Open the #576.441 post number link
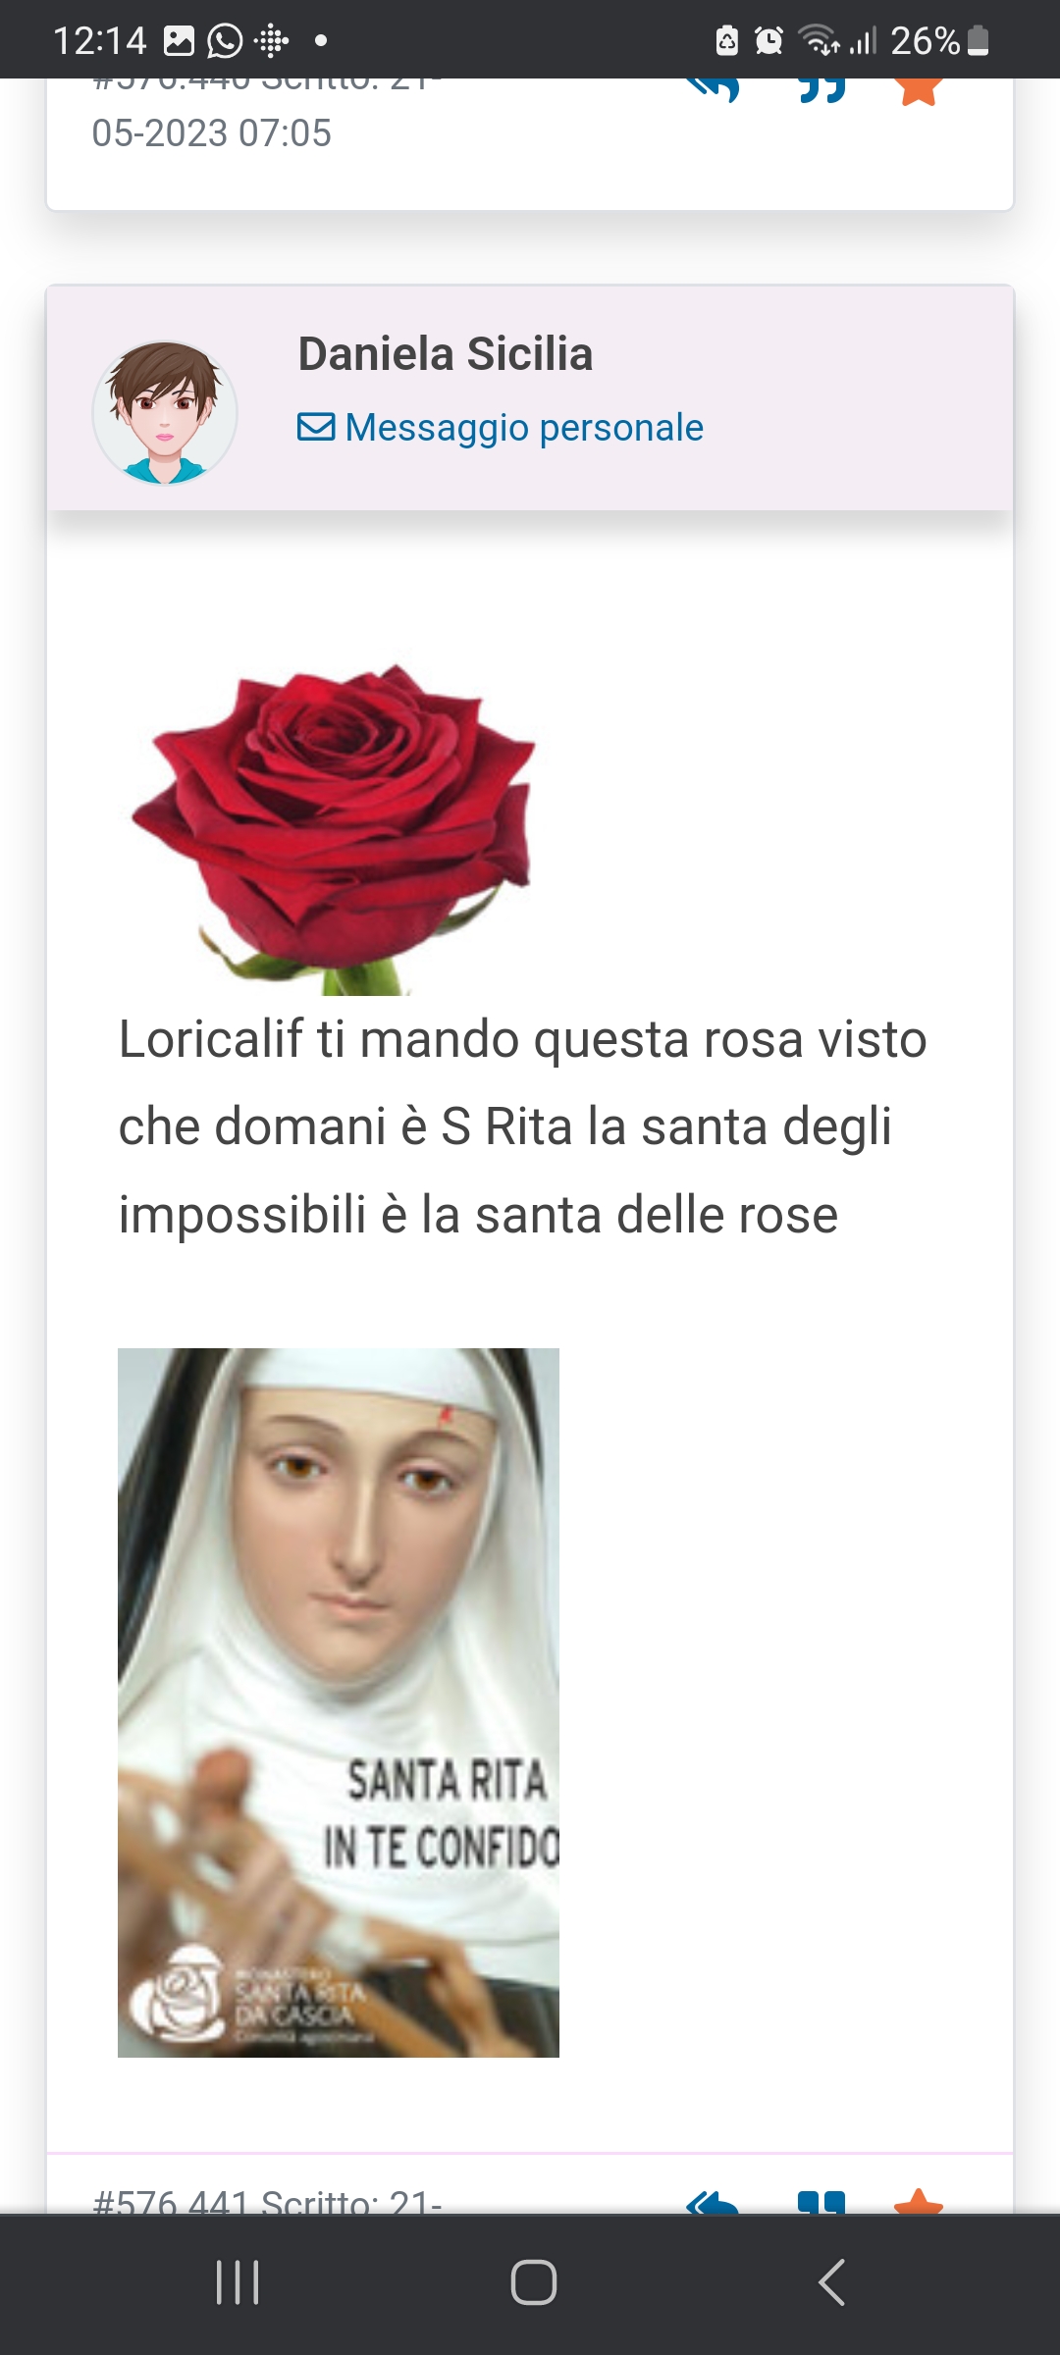 coord(172,2201)
